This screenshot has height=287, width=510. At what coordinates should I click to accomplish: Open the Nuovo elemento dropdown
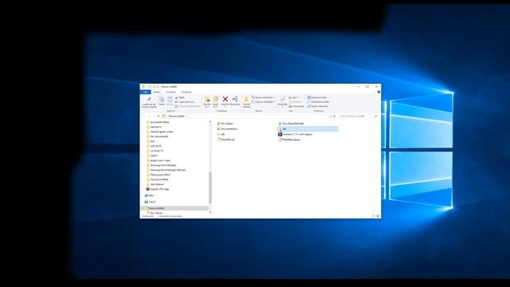[263, 97]
